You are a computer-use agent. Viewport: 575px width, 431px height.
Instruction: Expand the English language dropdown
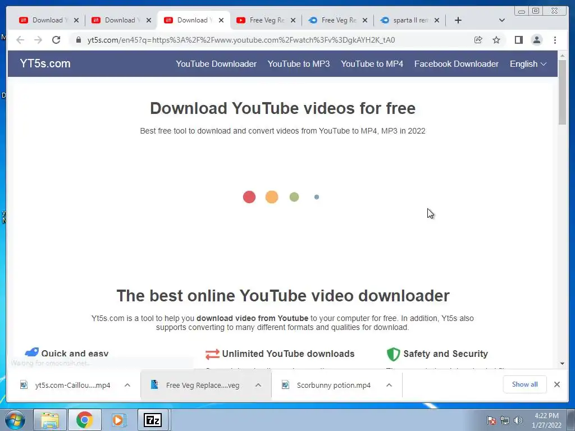tap(528, 64)
